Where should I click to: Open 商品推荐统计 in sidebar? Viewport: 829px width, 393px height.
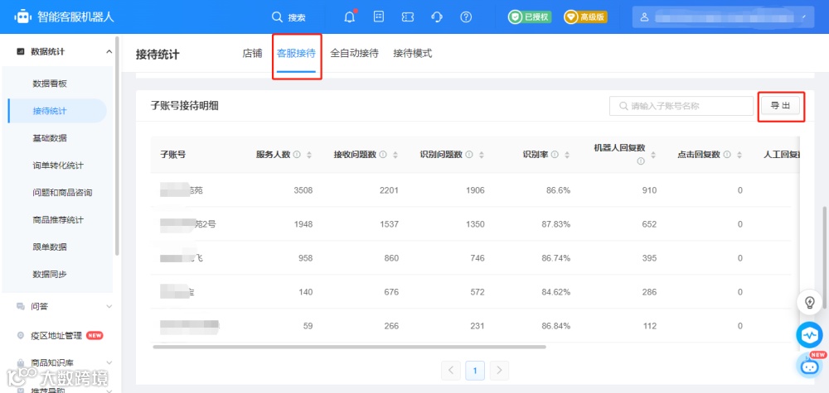point(58,220)
